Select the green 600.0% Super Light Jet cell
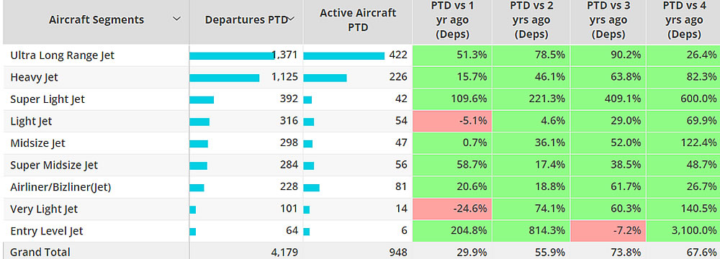Viewport: 720px width, 259px height. tap(683, 99)
